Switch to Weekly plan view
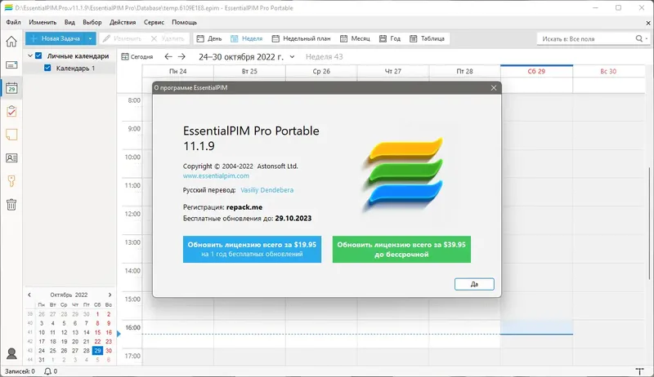 click(301, 38)
